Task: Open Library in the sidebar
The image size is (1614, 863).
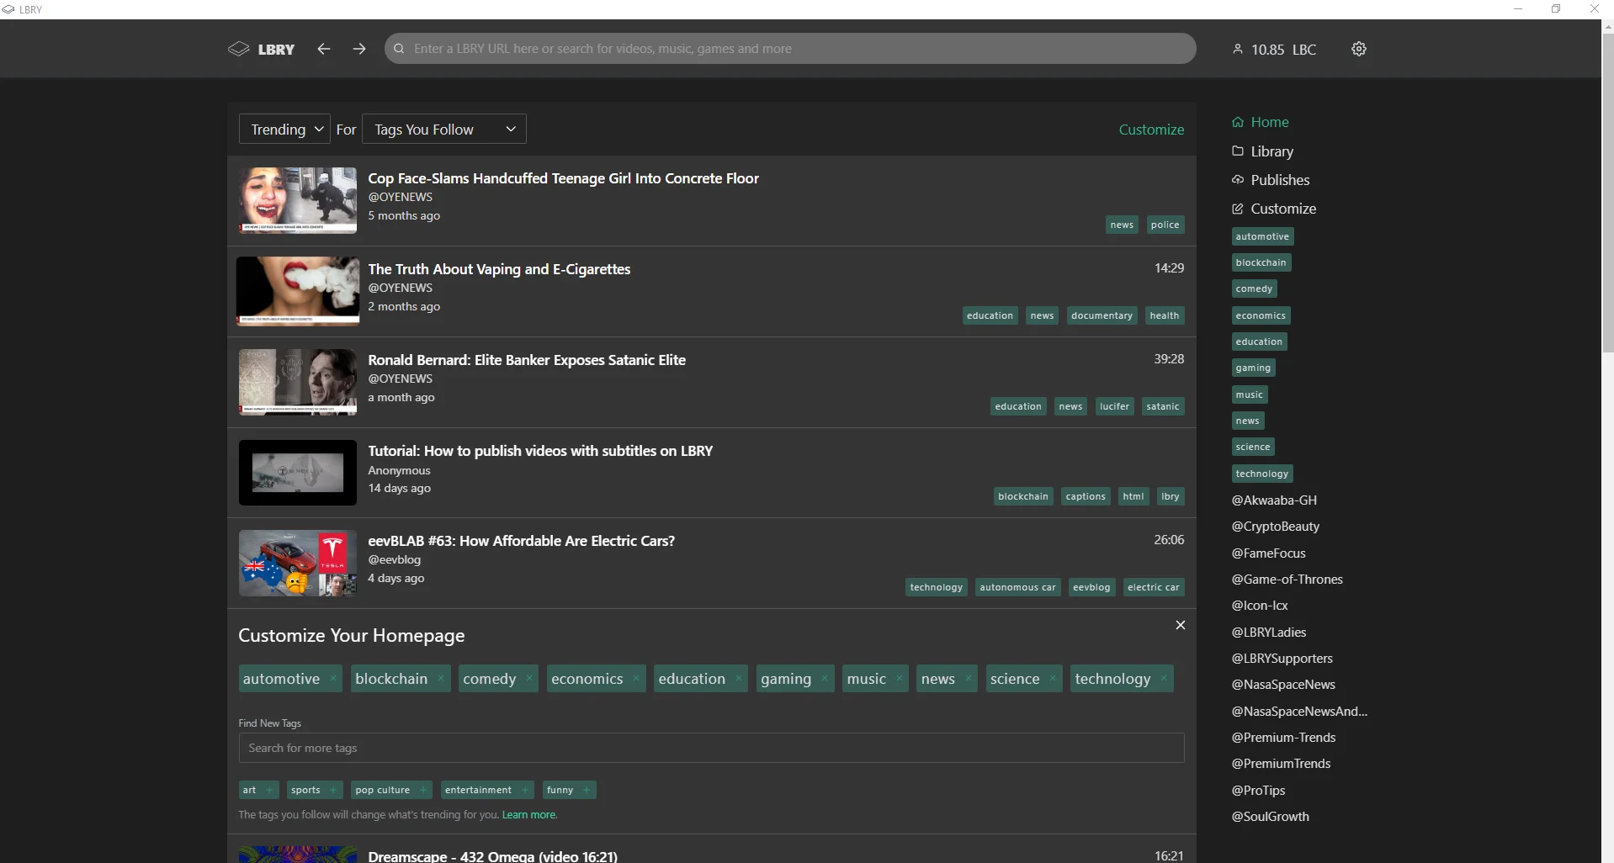Action: coord(1262,151)
